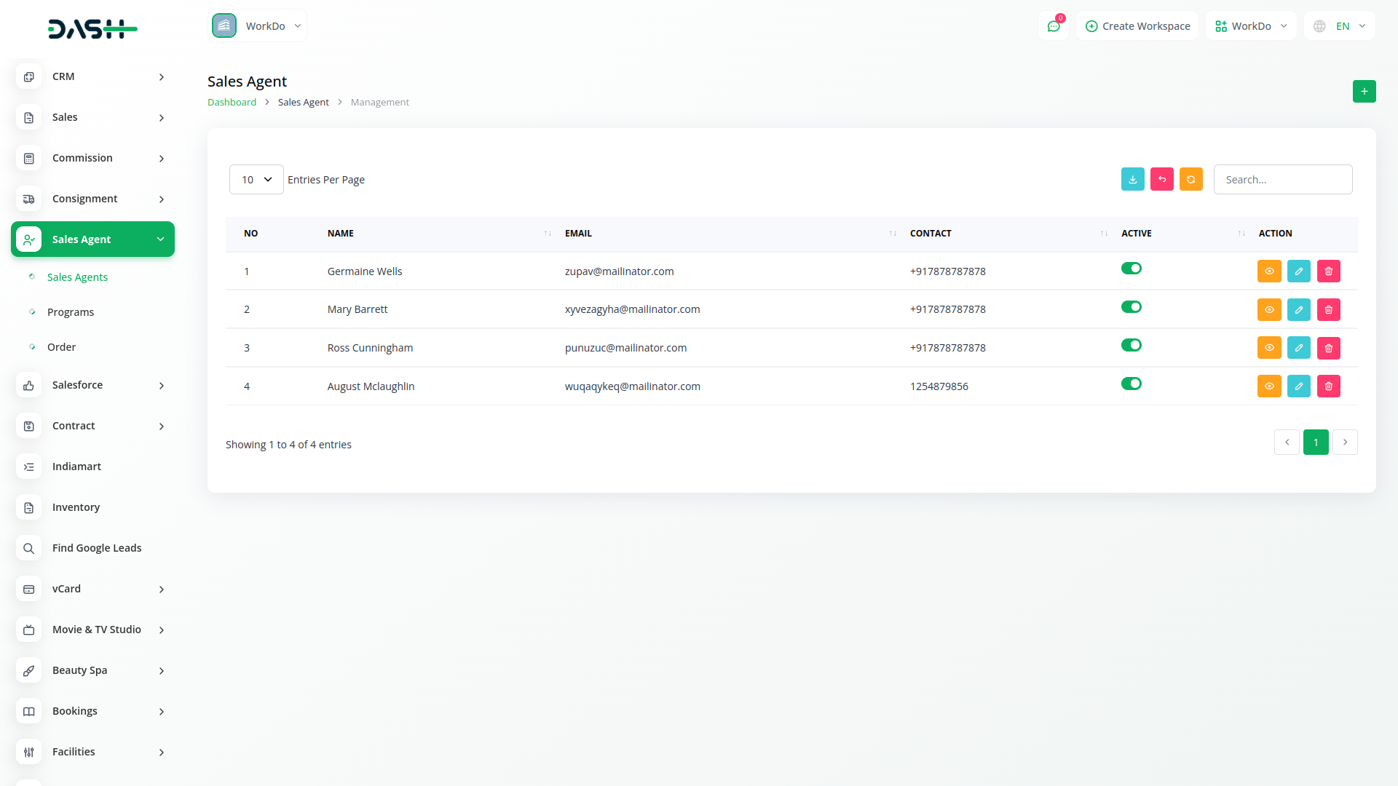
Task: Click the Commission calculator icon
Action: (28, 158)
